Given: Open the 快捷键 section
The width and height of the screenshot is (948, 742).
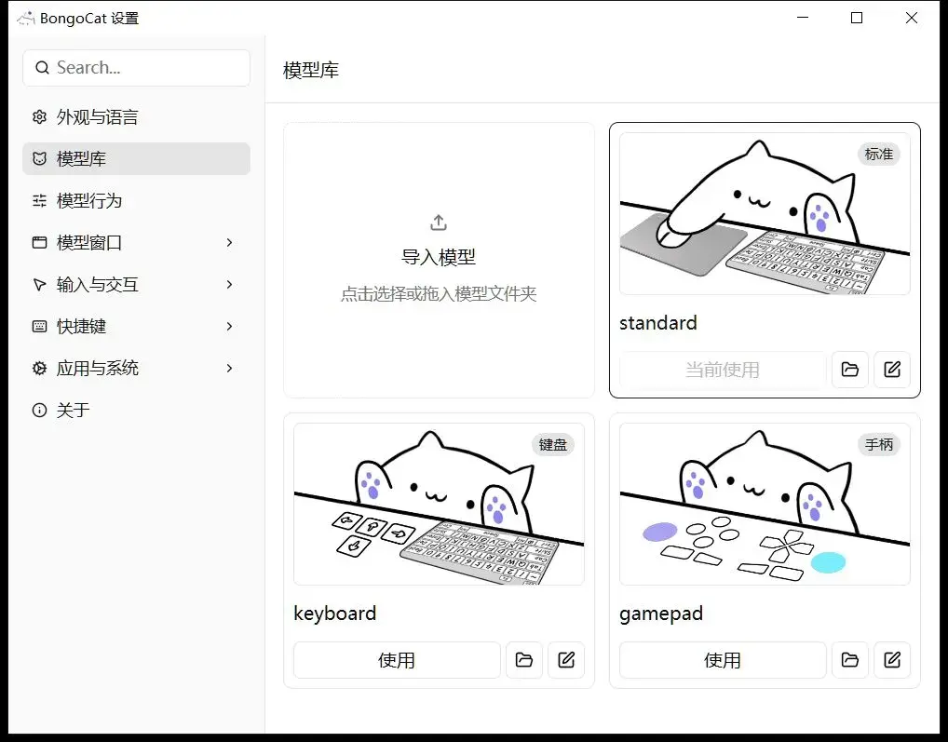Looking at the screenshot, I should pyautogui.click(x=136, y=326).
